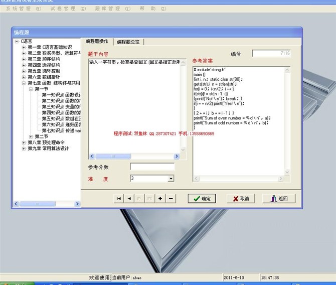Click question text scrollbar down arrow
The height and width of the screenshot is (285, 336).
point(183,150)
